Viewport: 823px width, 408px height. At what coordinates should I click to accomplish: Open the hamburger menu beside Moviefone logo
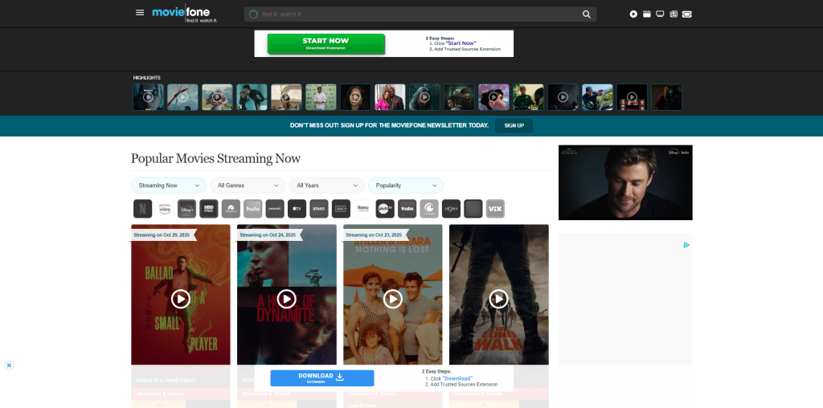tap(140, 13)
